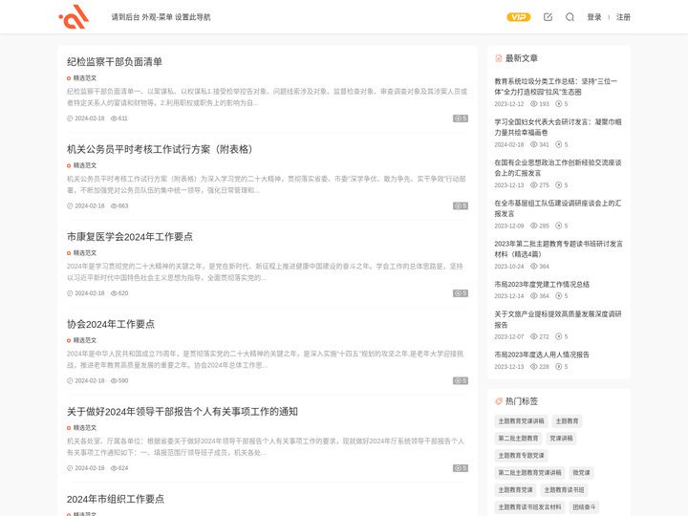Screen dimensions: 688x516
Task: Click price badge on 市康复医学会 post
Action: click(461, 293)
